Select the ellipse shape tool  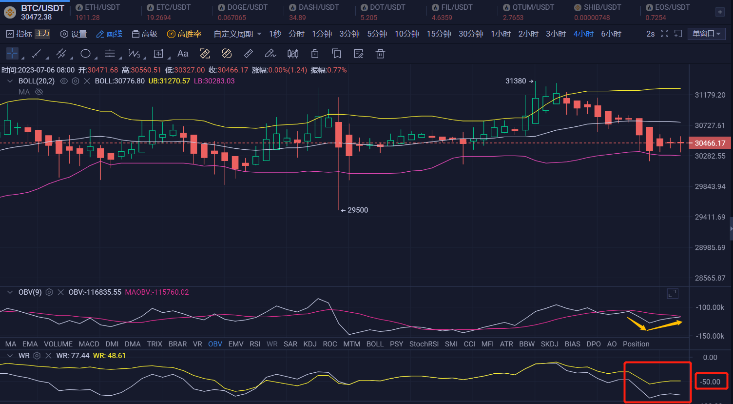pos(85,54)
